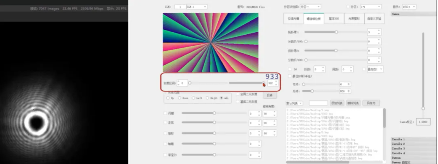Select the 0.bmp file entry
The width and height of the screenshot is (438, 164).
coord(308,132)
